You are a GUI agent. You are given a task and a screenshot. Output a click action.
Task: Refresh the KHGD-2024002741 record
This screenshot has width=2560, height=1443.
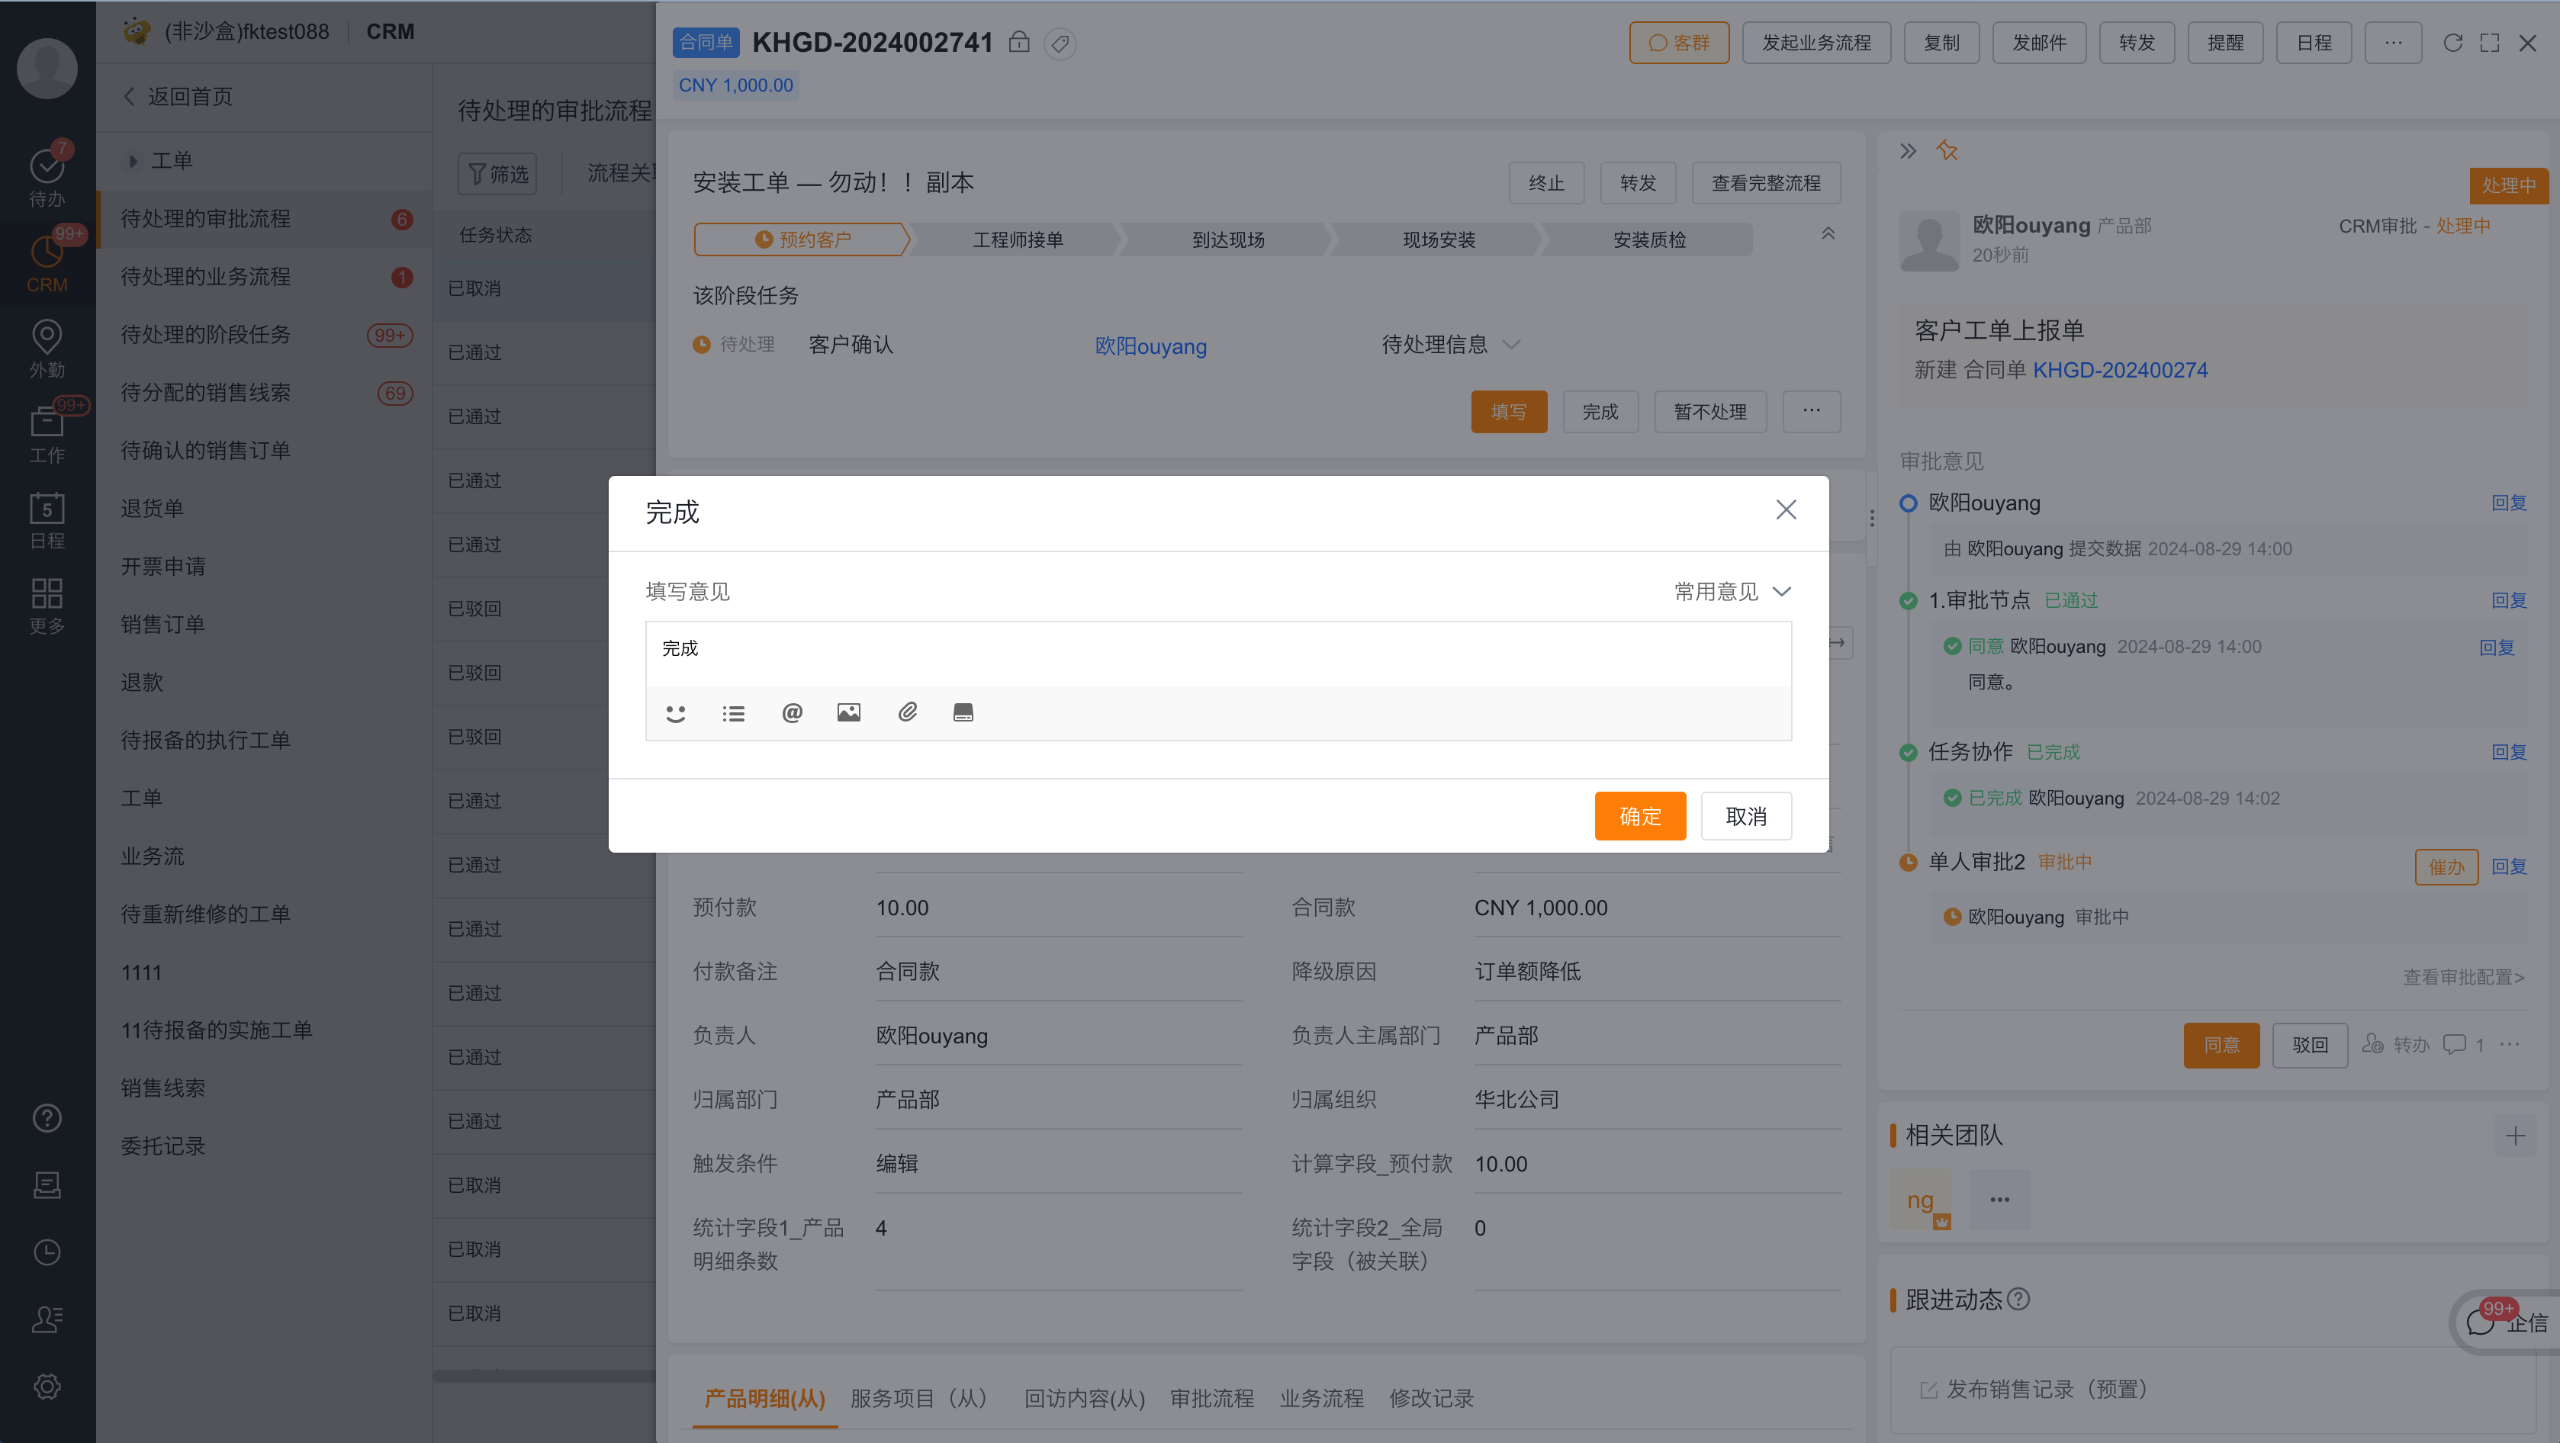pos(2454,43)
